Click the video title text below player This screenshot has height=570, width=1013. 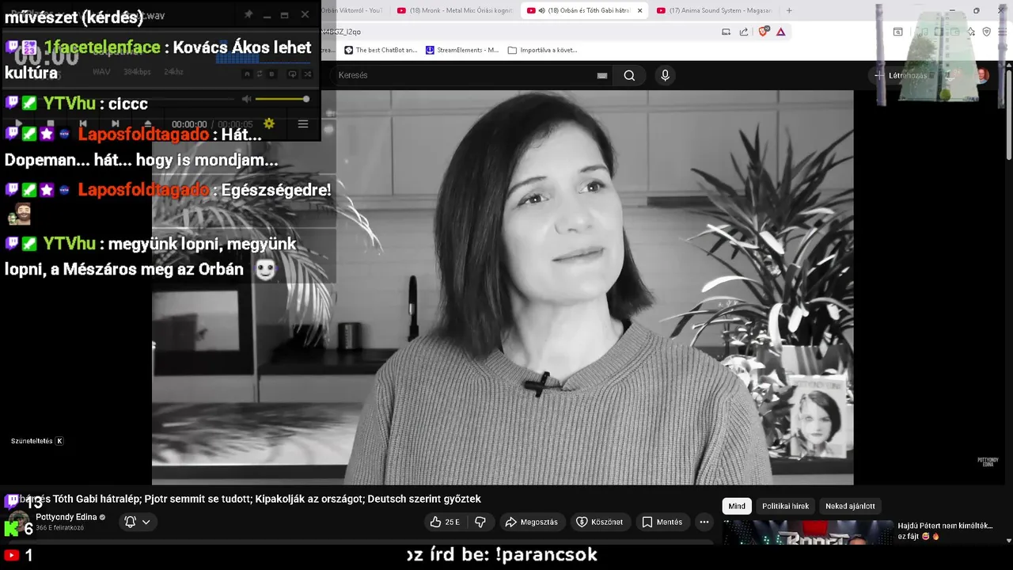pos(249,499)
